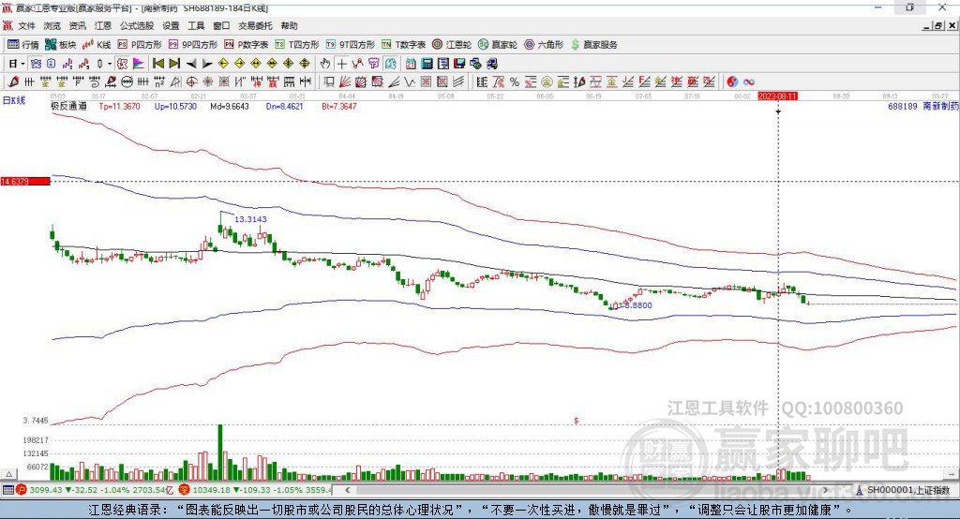The height and width of the screenshot is (519, 960).
Task: Open 赢家服务 with dollar icon
Action: (x=593, y=45)
